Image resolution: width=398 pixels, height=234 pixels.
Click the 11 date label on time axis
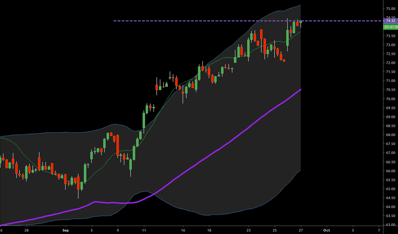pos(144,230)
